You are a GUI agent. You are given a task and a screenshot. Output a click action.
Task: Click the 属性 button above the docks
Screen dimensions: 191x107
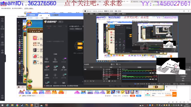click(x=113, y=64)
